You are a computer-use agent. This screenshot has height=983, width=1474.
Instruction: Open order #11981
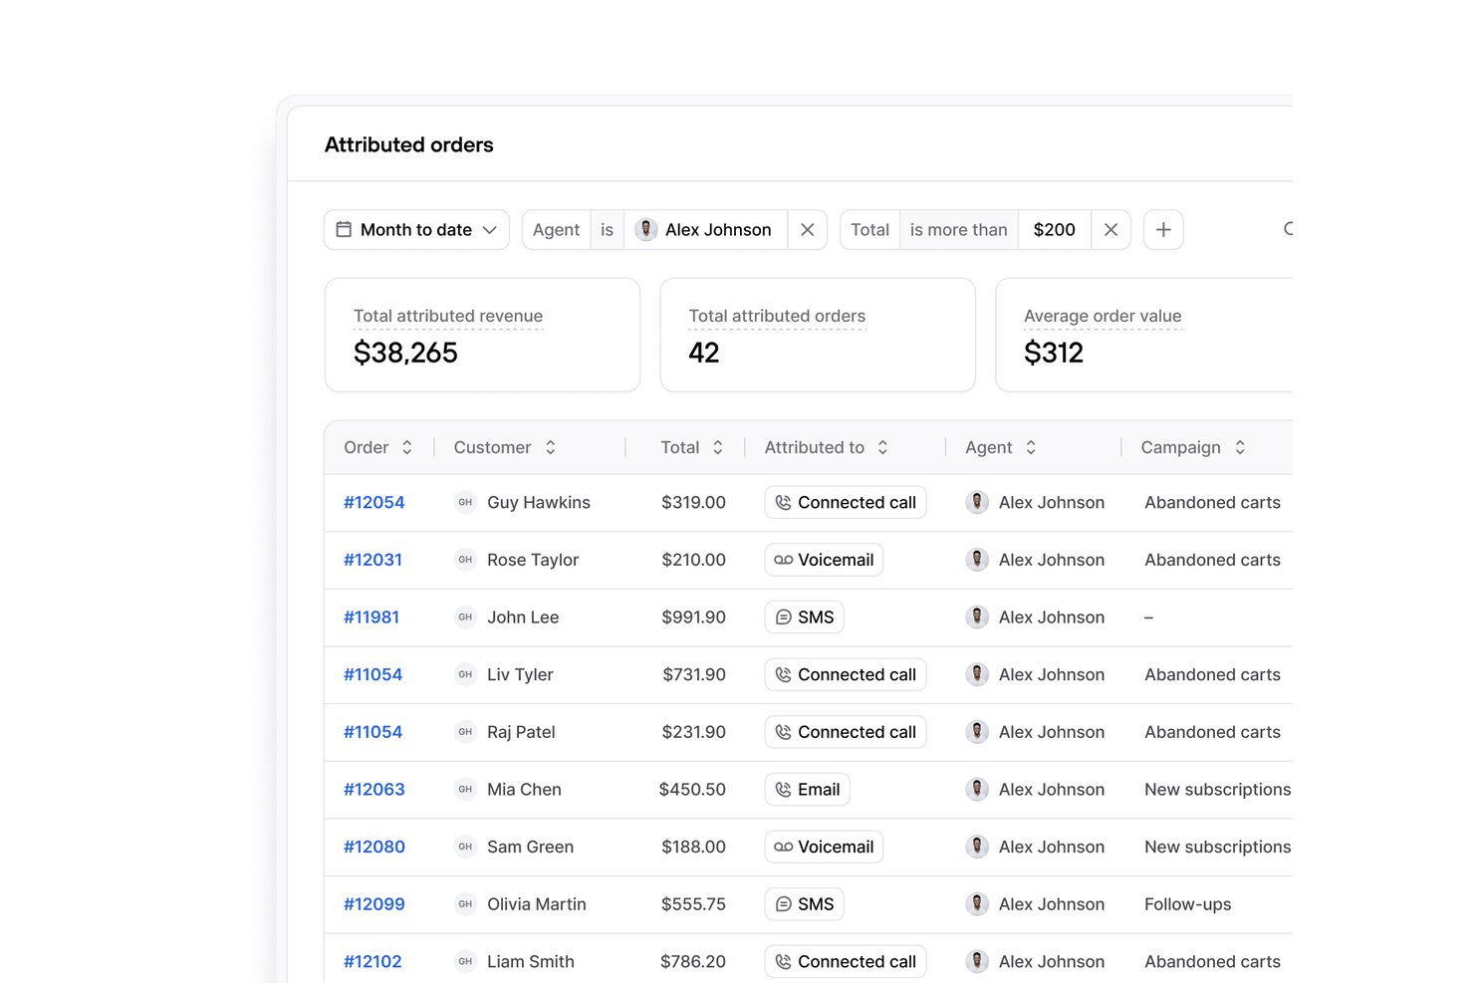click(x=371, y=617)
